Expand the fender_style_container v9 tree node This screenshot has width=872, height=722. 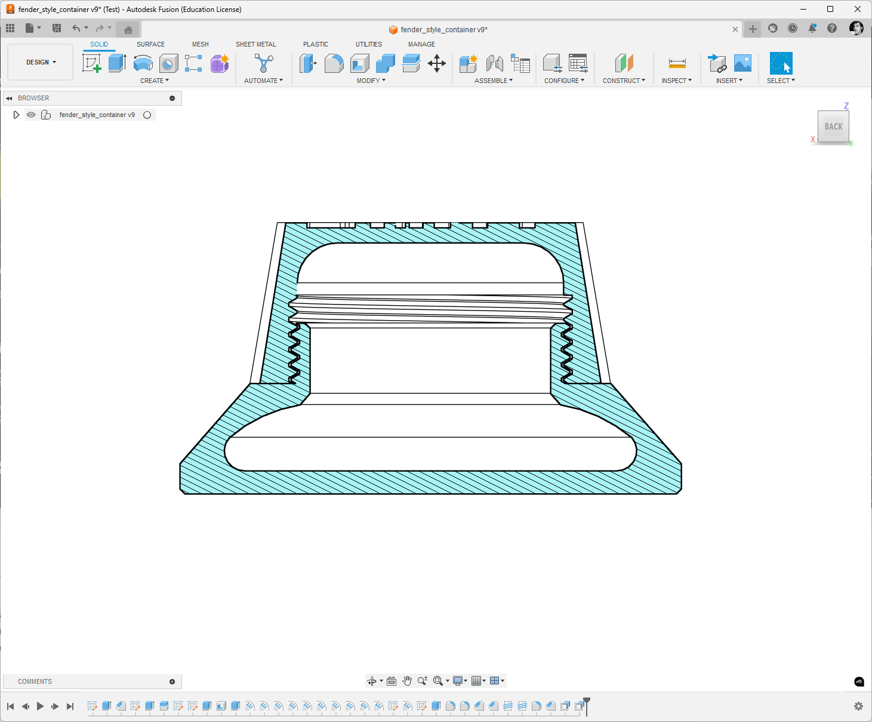(x=16, y=115)
